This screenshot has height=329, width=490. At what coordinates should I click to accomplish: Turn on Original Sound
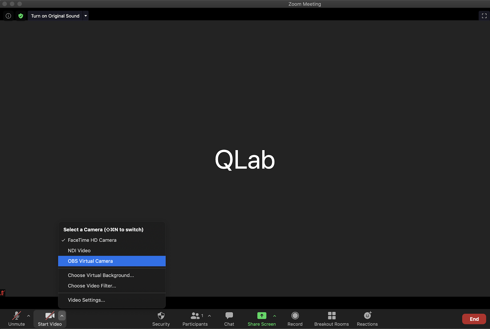55,16
